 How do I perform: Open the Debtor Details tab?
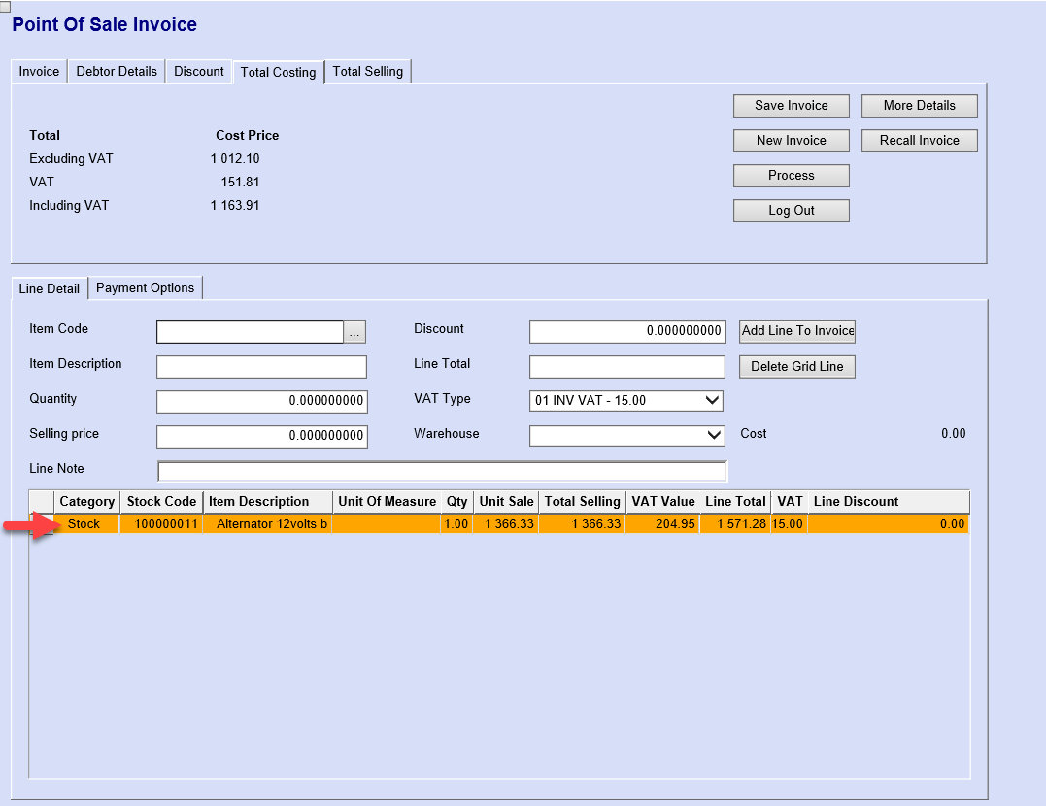click(x=117, y=71)
